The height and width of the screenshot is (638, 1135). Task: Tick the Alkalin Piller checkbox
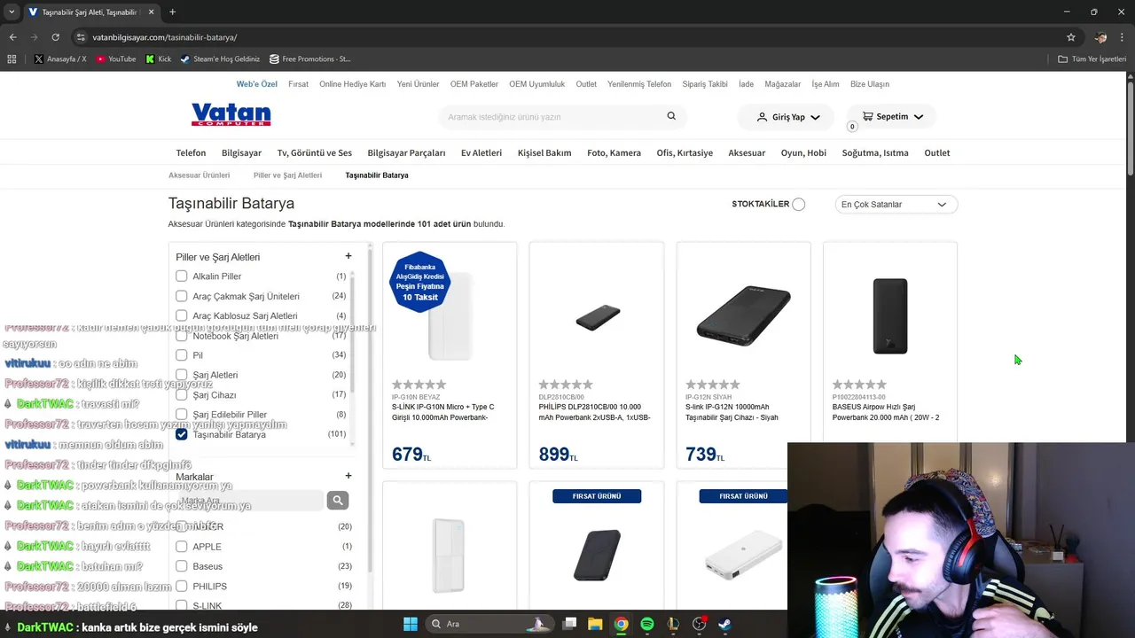point(182,276)
